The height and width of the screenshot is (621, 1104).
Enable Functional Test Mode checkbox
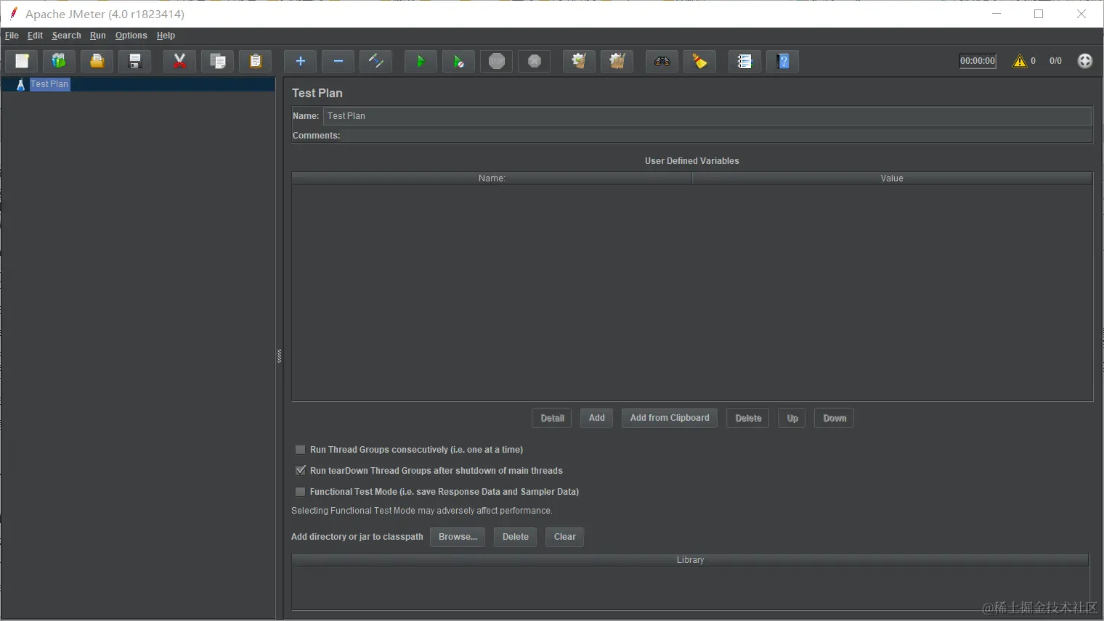[x=300, y=492]
